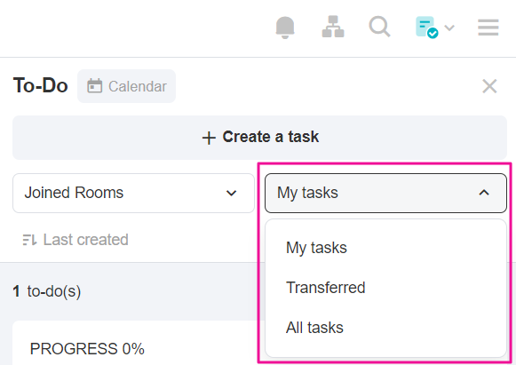
Task: Open the organization chart icon
Action: point(333,27)
